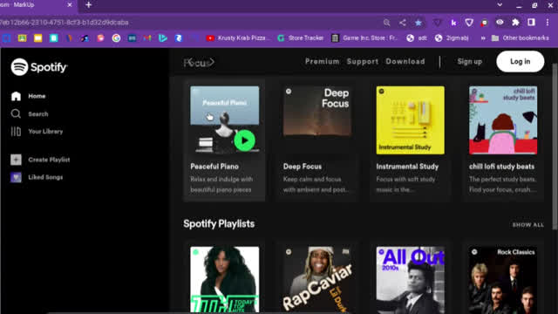Click the shield extension icon
Screen dimensions: 558x314
click(469, 23)
